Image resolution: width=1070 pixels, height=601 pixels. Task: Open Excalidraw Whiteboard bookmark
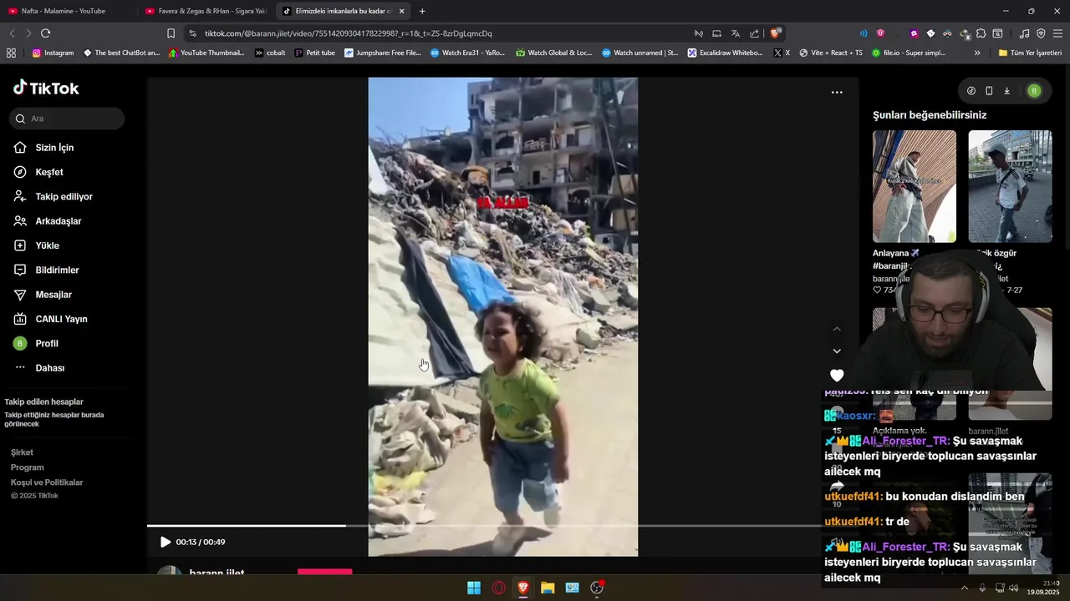(725, 53)
